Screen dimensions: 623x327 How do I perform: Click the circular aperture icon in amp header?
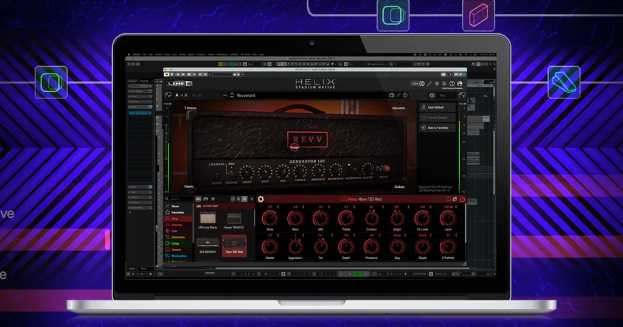[x=260, y=199]
